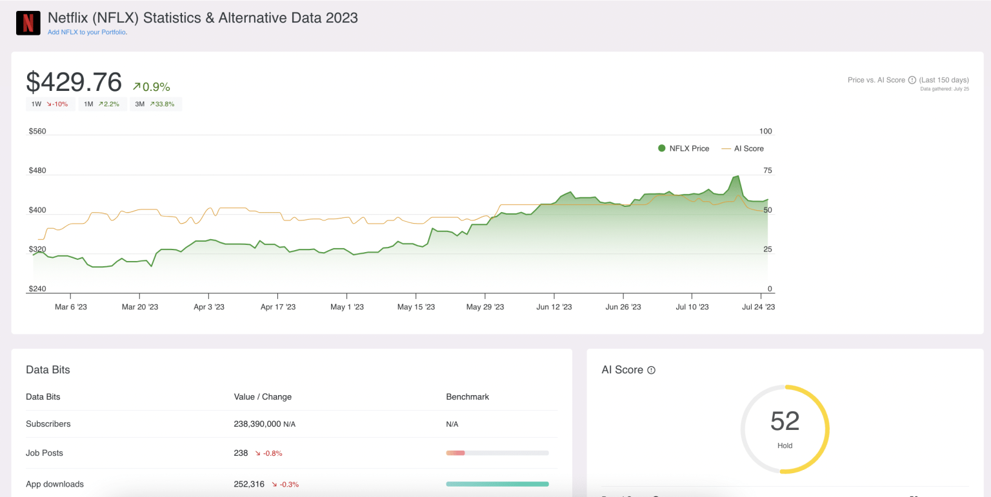Open the Add NFLX to your Portfolio link
Image resolution: width=991 pixels, height=497 pixels.
click(86, 32)
